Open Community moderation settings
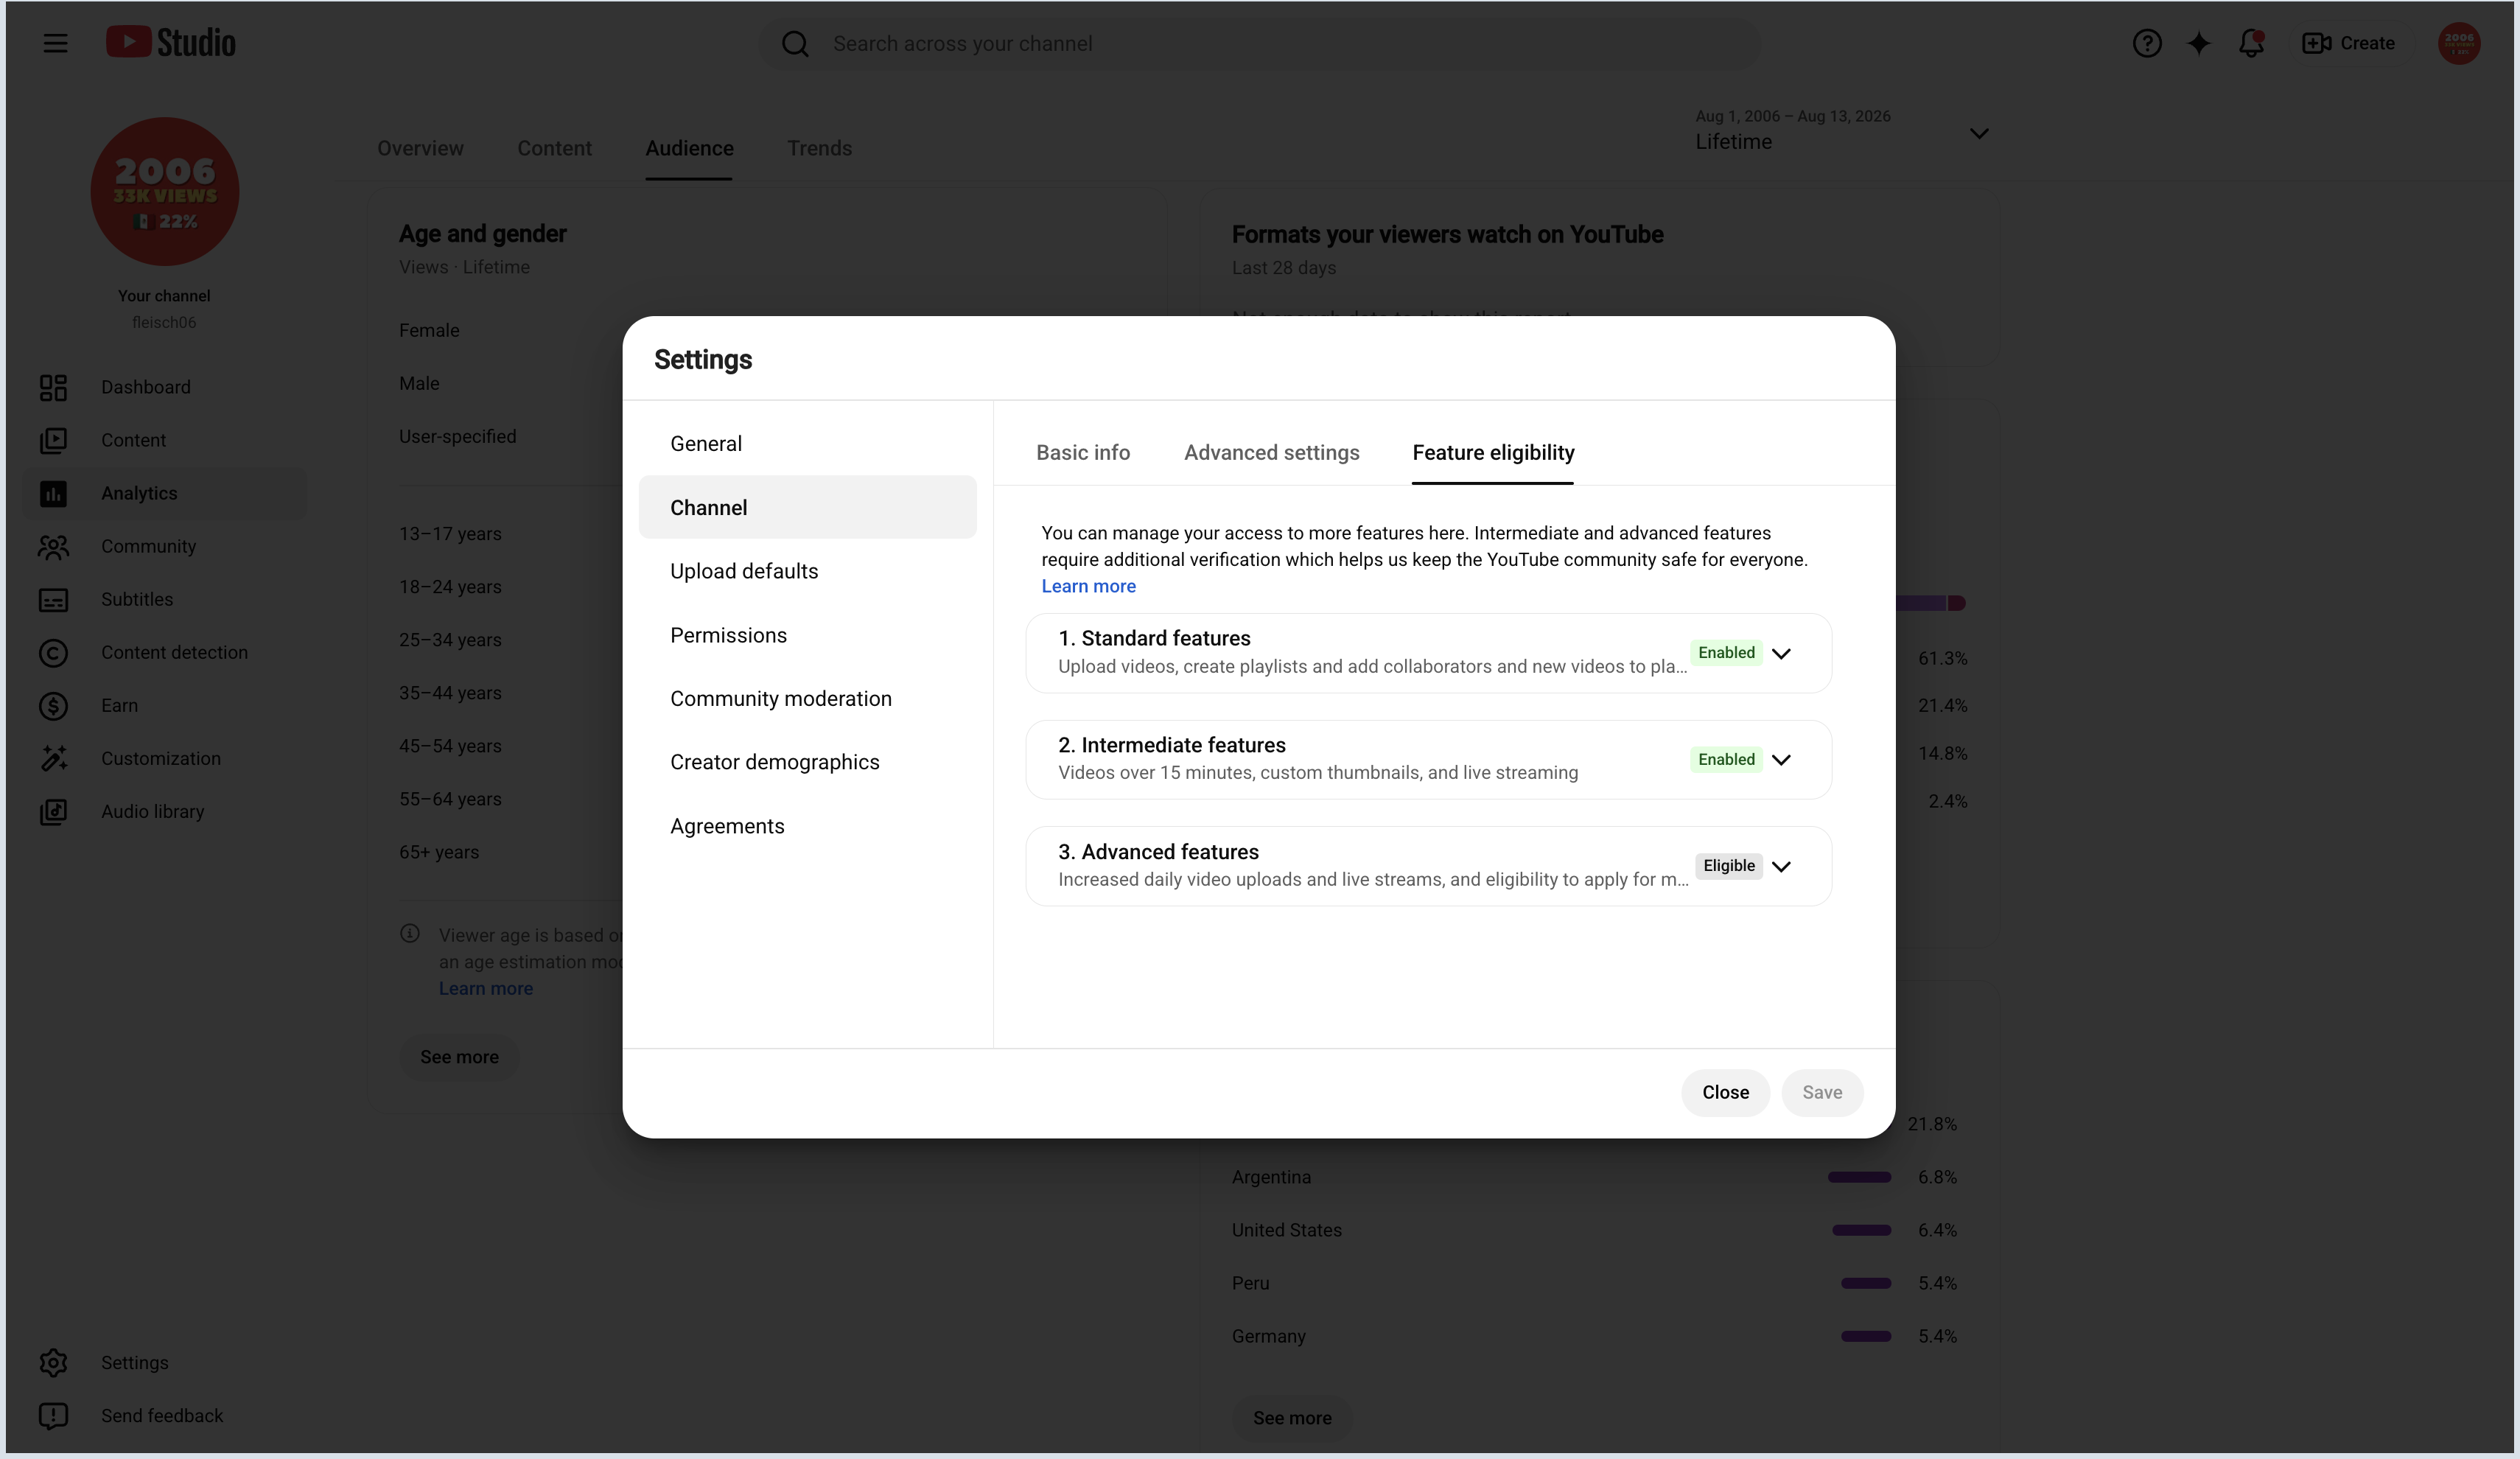2520x1459 pixels. tap(808, 698)
